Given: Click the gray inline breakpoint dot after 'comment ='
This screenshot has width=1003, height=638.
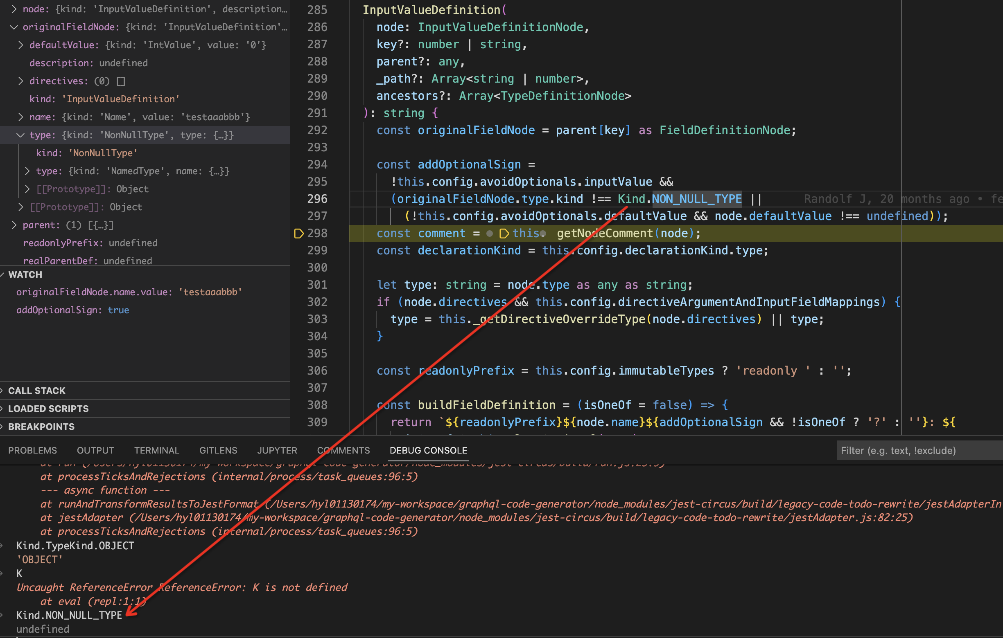Looking at the screenshot, I should (x=490, y=234).
